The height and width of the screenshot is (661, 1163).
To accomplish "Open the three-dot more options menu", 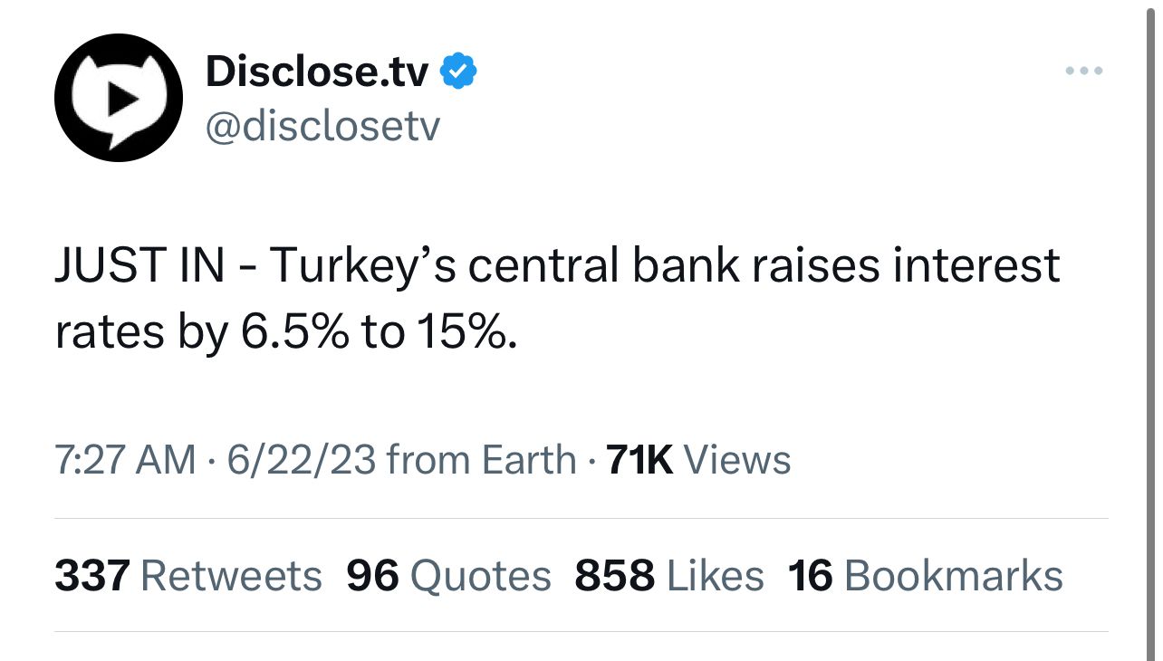I will point(1083,71).
